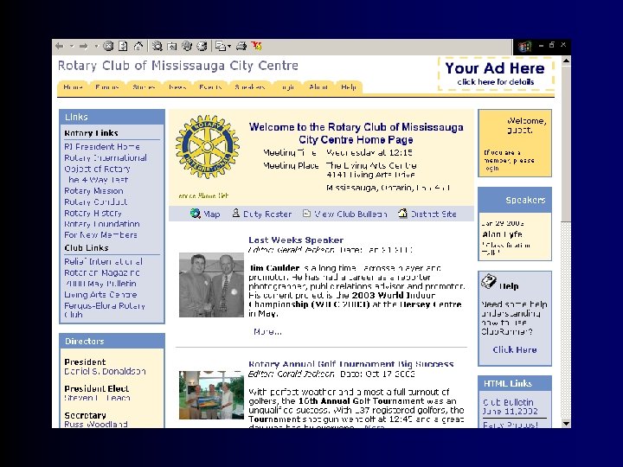Image resolution: width=623 pixels, height=467 pixels.
Task: Click the Media toolbar icon
Action: [187, 46]
